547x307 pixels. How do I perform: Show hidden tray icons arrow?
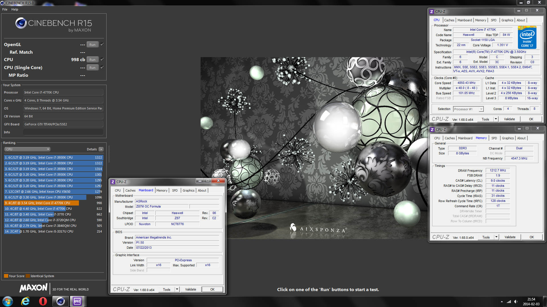coord(502,302)
